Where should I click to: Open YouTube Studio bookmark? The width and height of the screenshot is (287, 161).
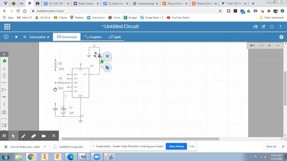(178, 17)
